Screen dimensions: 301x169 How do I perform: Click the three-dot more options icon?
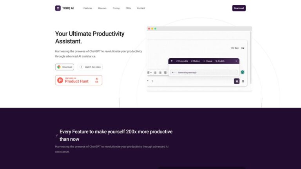152,81
